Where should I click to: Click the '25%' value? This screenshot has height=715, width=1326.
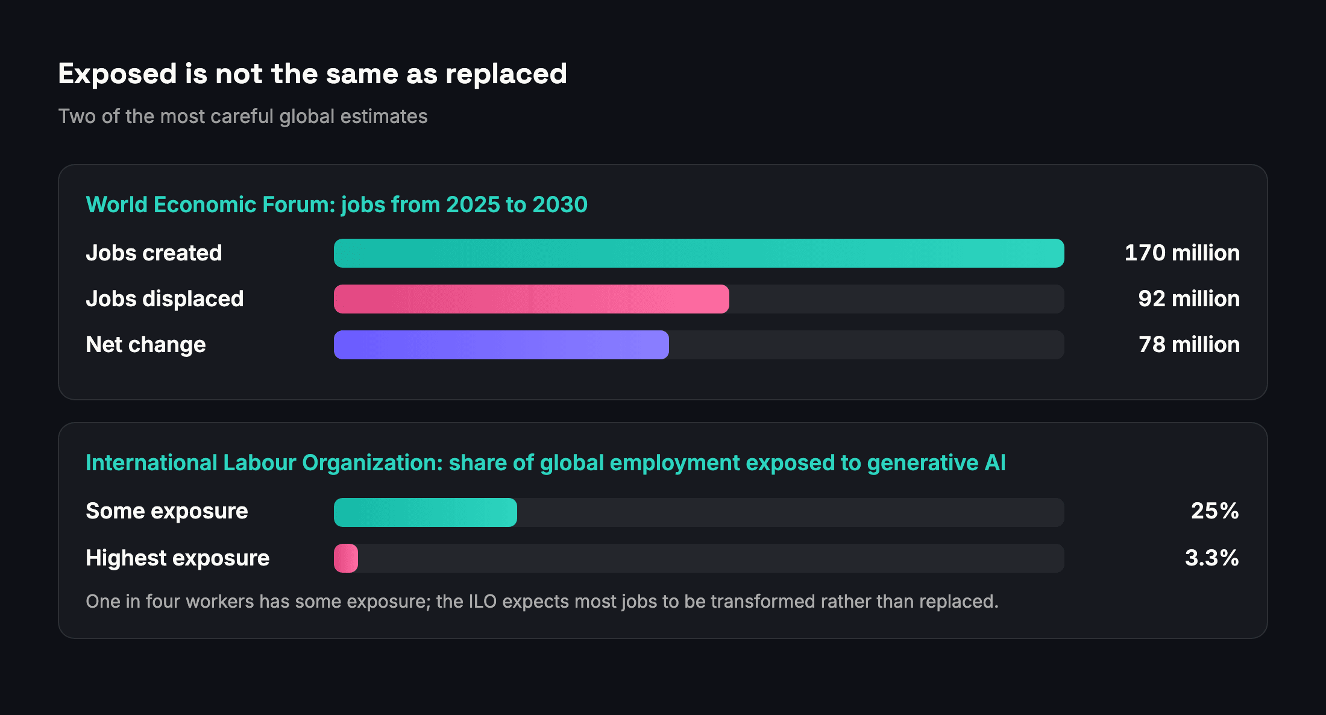tap(1215, 511)
